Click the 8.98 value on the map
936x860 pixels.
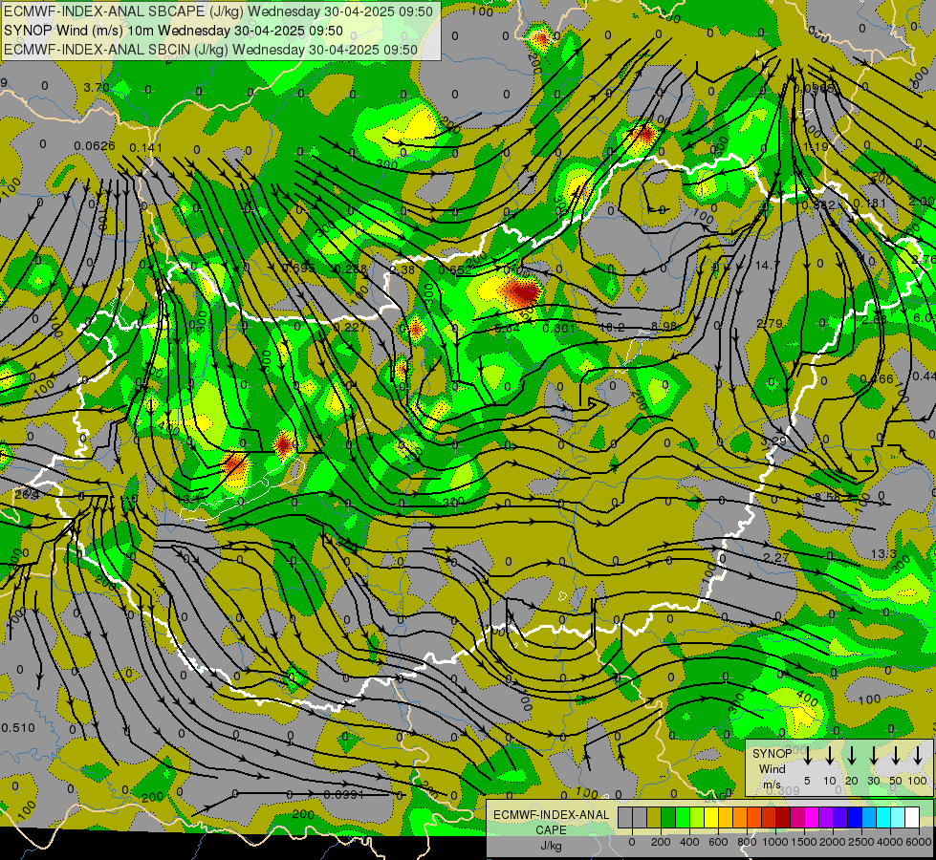pos(664,326)
